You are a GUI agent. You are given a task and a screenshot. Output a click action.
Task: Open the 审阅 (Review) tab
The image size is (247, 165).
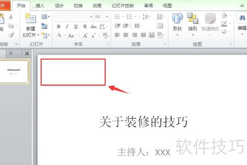148,6
